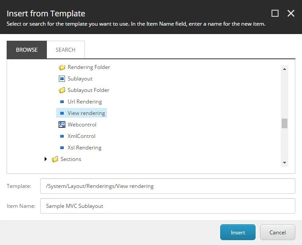Click the Item Name field

pyautogui.click(x=168, y=206)
